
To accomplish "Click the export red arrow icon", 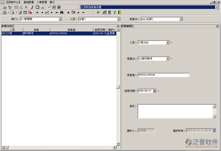I will pyautogui.click(x=30, y=12).
